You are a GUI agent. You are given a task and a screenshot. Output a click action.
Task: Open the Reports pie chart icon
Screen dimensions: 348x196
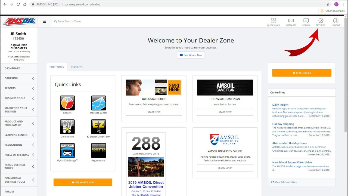[67, 103]
